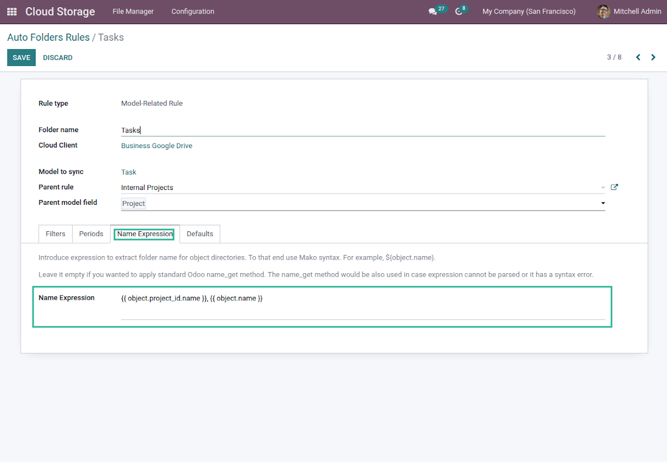Viewport: 667px width, 462px height.
Task: Expand the Parent rule dropdown arrow
Action: pyautogui.click(x=603, y=188)
